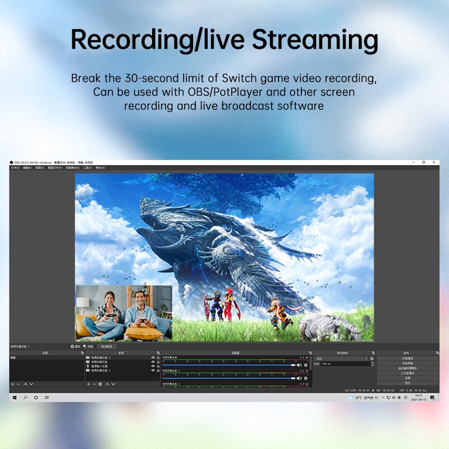Open the scene transition type dropdown

[x=342, y=358]
